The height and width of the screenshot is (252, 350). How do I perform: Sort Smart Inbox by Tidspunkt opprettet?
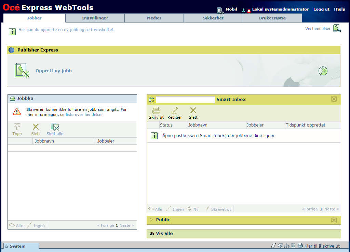point(313,125)
